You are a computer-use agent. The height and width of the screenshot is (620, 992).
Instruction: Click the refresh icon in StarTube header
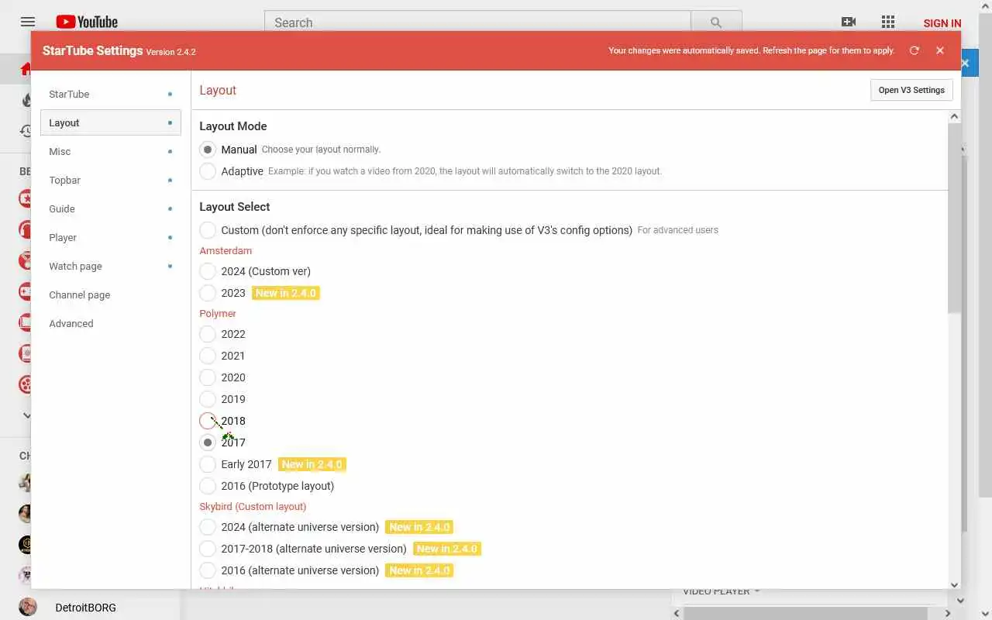pyautogui.click(x=914, y=50)
